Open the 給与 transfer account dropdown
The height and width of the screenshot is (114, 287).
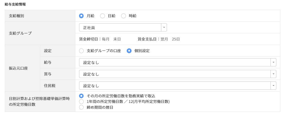tap(175, 62)
